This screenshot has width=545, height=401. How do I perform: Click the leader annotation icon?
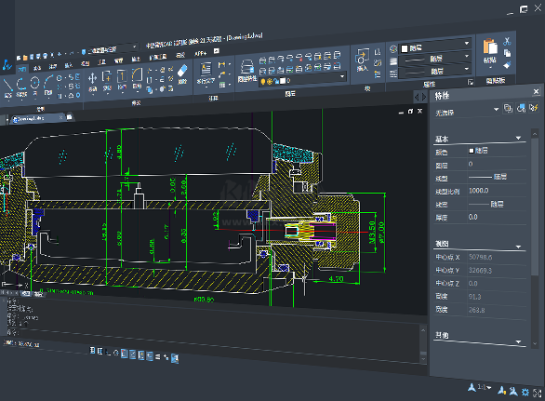(222, 74)
